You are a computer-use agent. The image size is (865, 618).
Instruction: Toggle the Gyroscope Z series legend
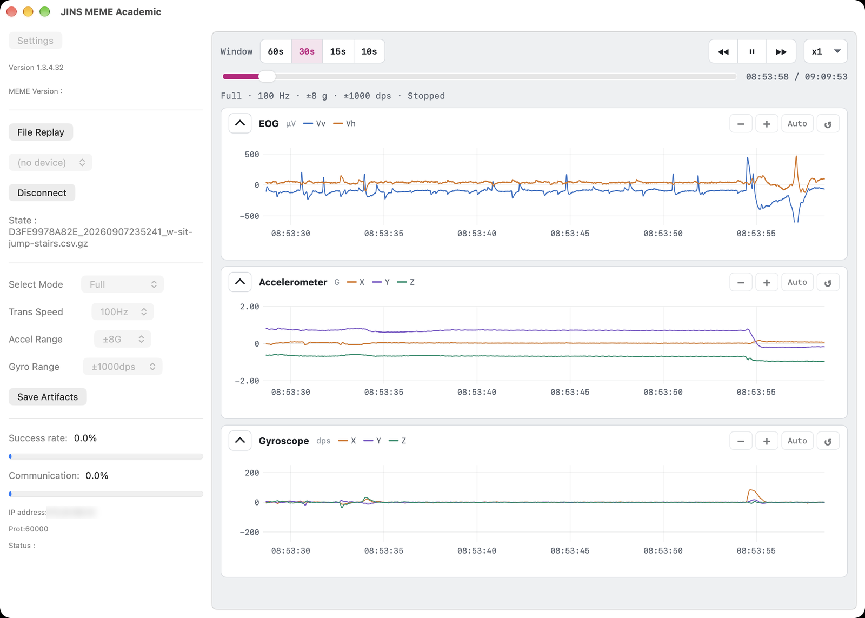[x=397, y=441]
